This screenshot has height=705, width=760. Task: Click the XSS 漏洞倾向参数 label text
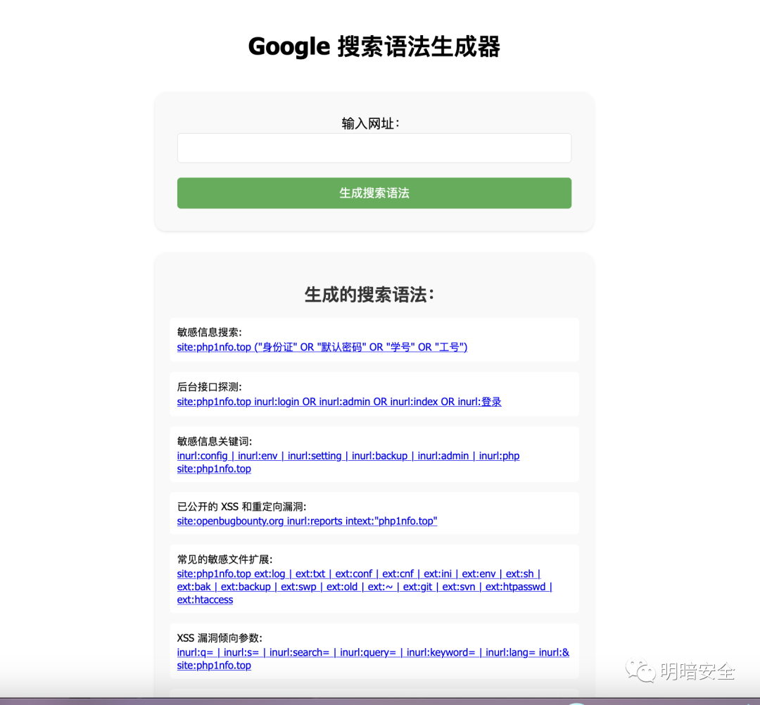[x=220, y=638]
